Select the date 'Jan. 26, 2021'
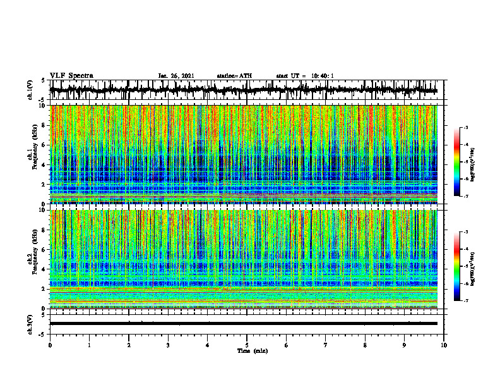The image size is (500, 387). 176,76
